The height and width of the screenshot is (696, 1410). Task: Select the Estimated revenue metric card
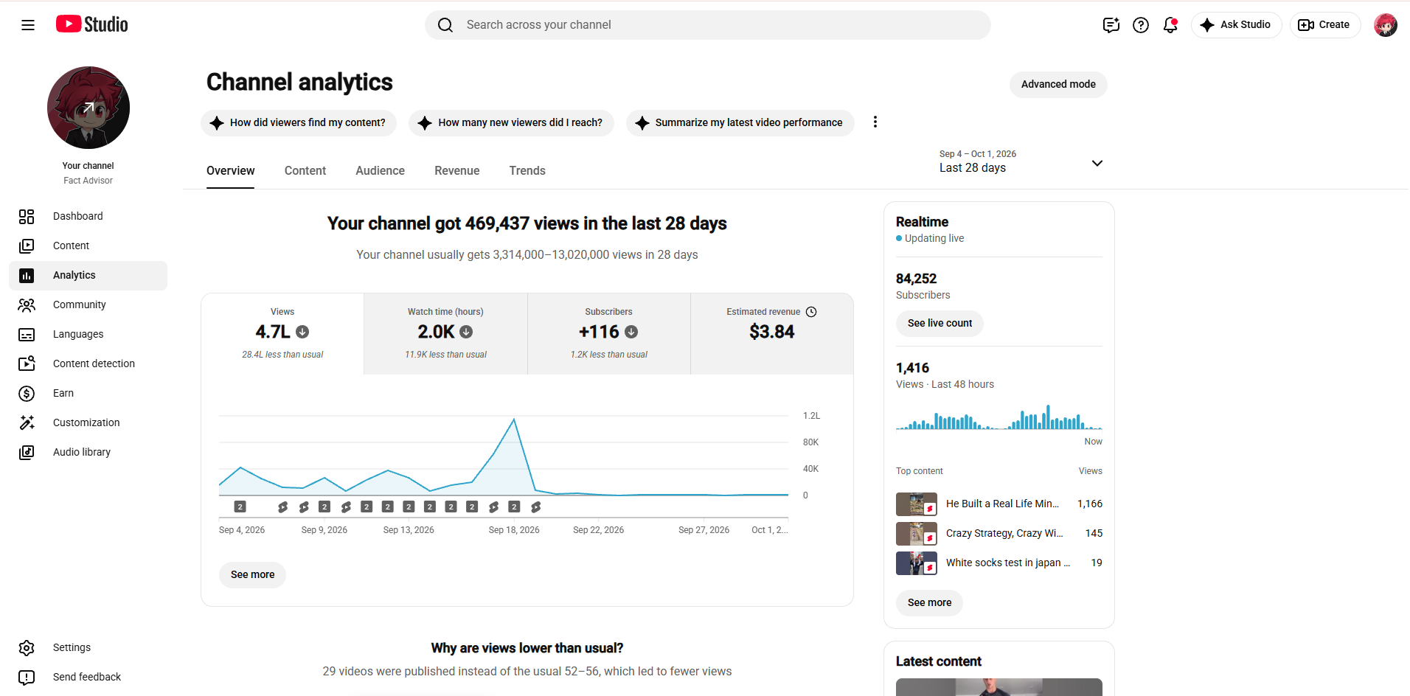(x=772, y=334)
